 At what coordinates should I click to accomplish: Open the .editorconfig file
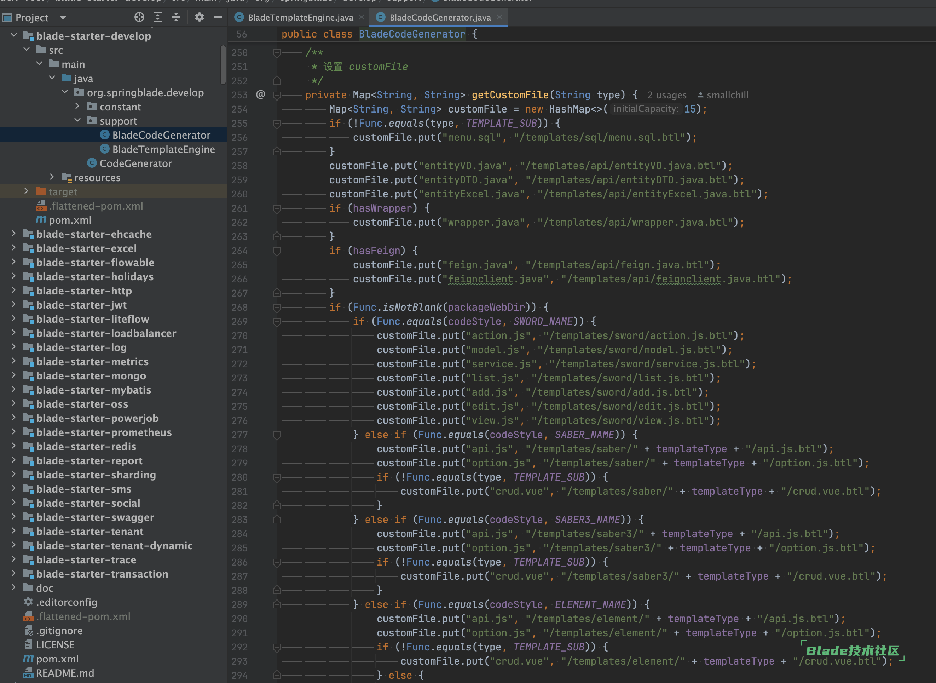[67, 602]
